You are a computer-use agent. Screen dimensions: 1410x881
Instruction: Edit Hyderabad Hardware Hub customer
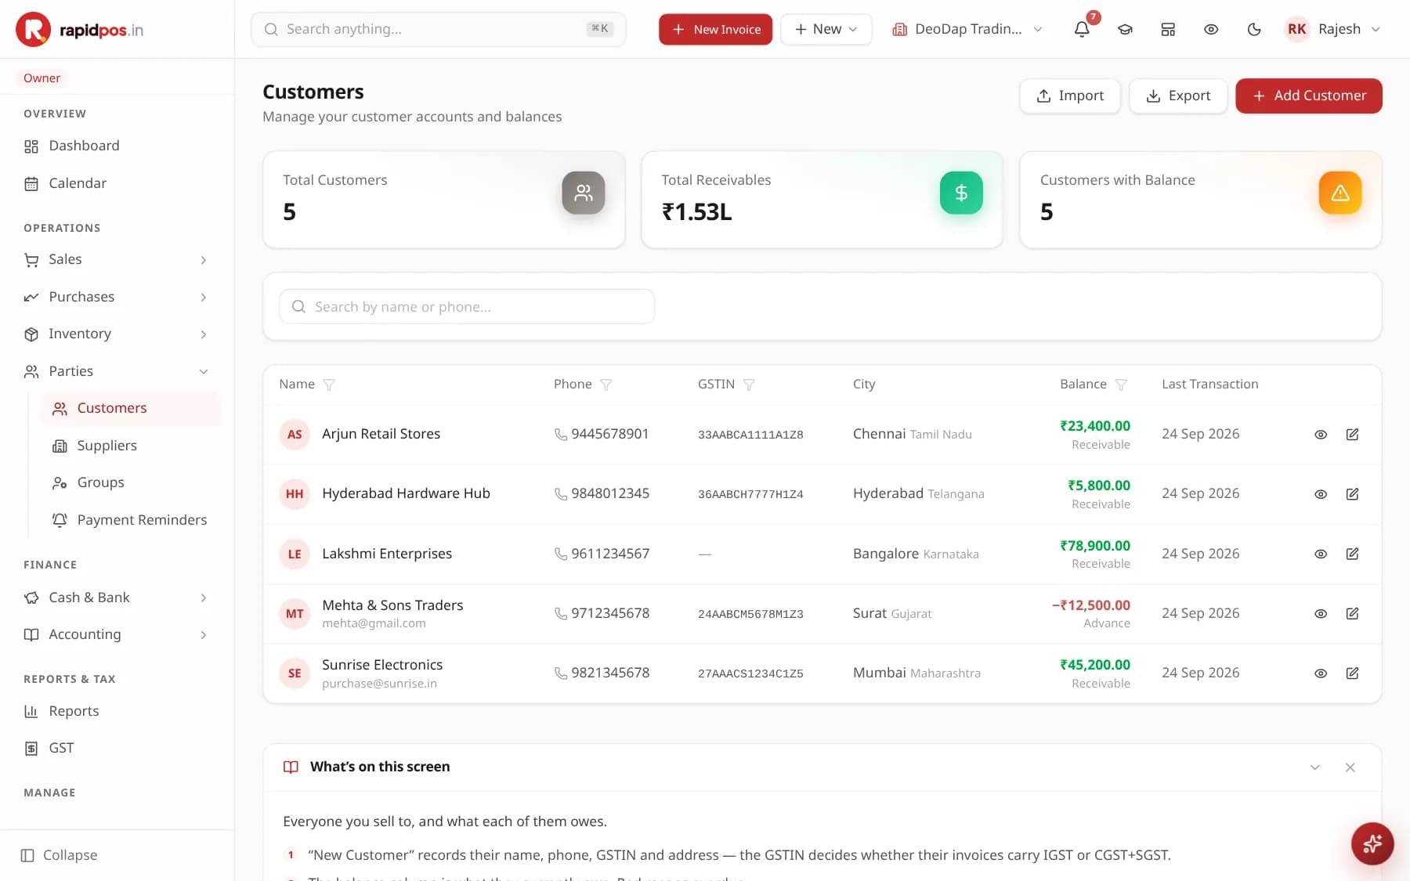coord(1352,494)
